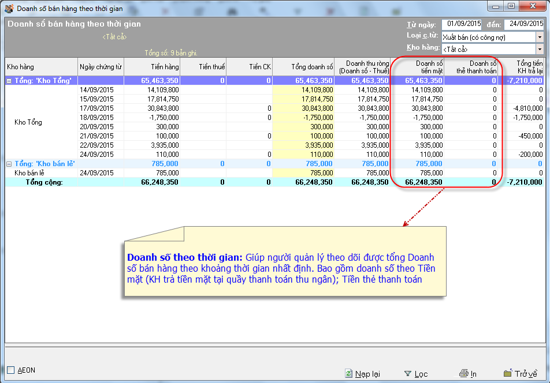The height and width of the screenshot is (383, 550).
Task: Click the Tiền hàng column header
Action: point(152,67)
